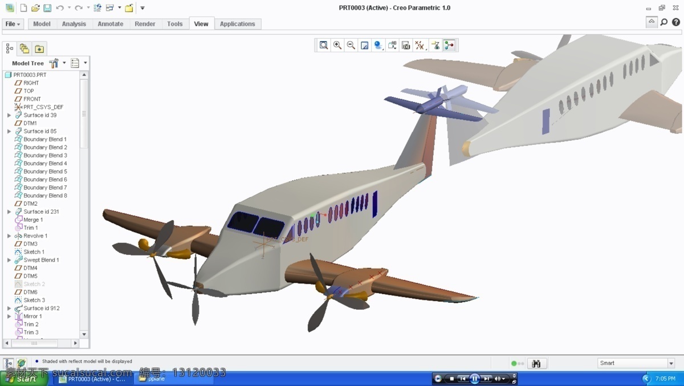The image size is (684, 386).
Task: Click the binoculars Find icon in status bar
Action: [536, 363]
